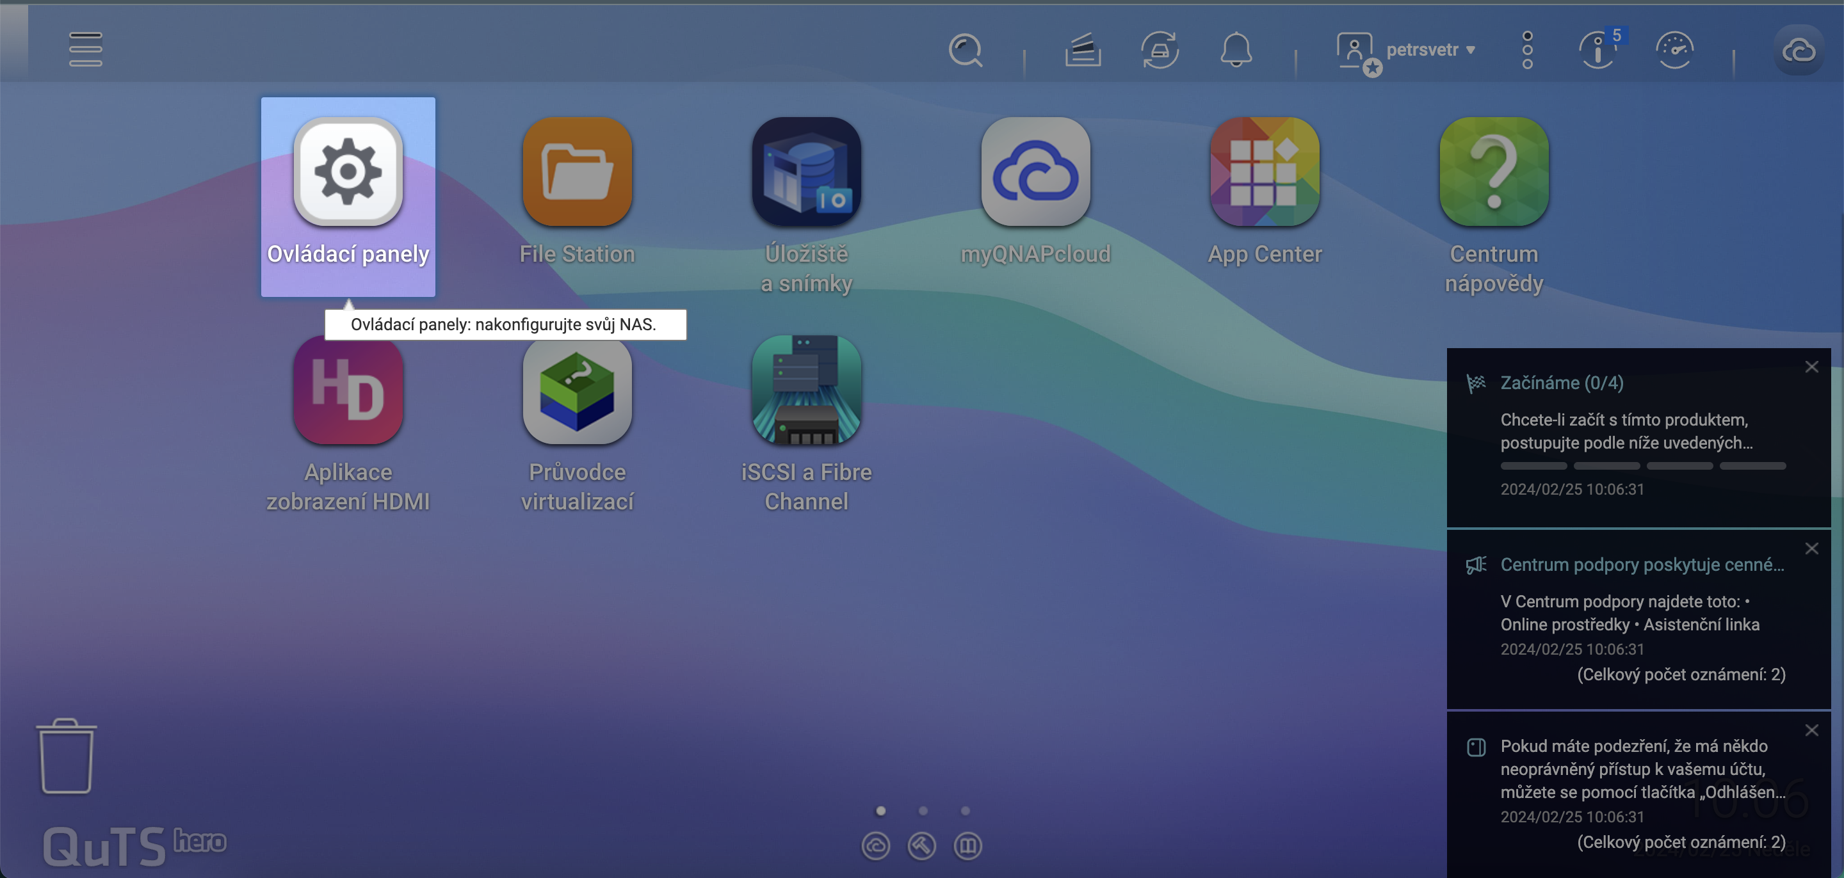
Task: Switch to the second desktop page dot
Action: click(923, 811)
